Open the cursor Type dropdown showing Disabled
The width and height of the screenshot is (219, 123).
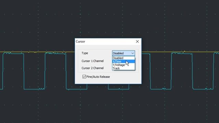tap(124, 53)
